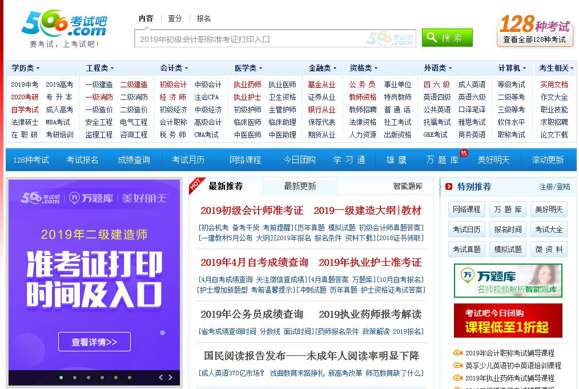
Task: Open 128种考试 in the blue navigation bar
Action: (31, 160)
